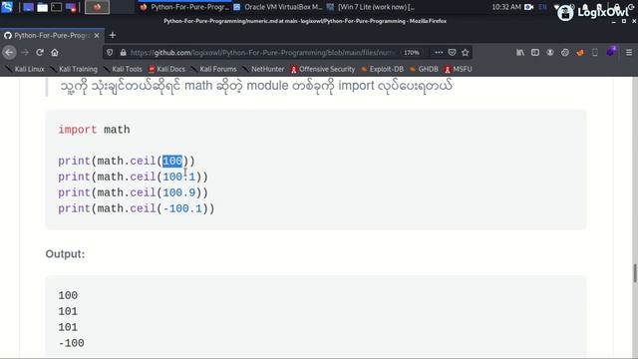Open the Offensive Security bookmark
Image resolution: width=638 pixels, height=359 pixels.
[x=323, y=69]
